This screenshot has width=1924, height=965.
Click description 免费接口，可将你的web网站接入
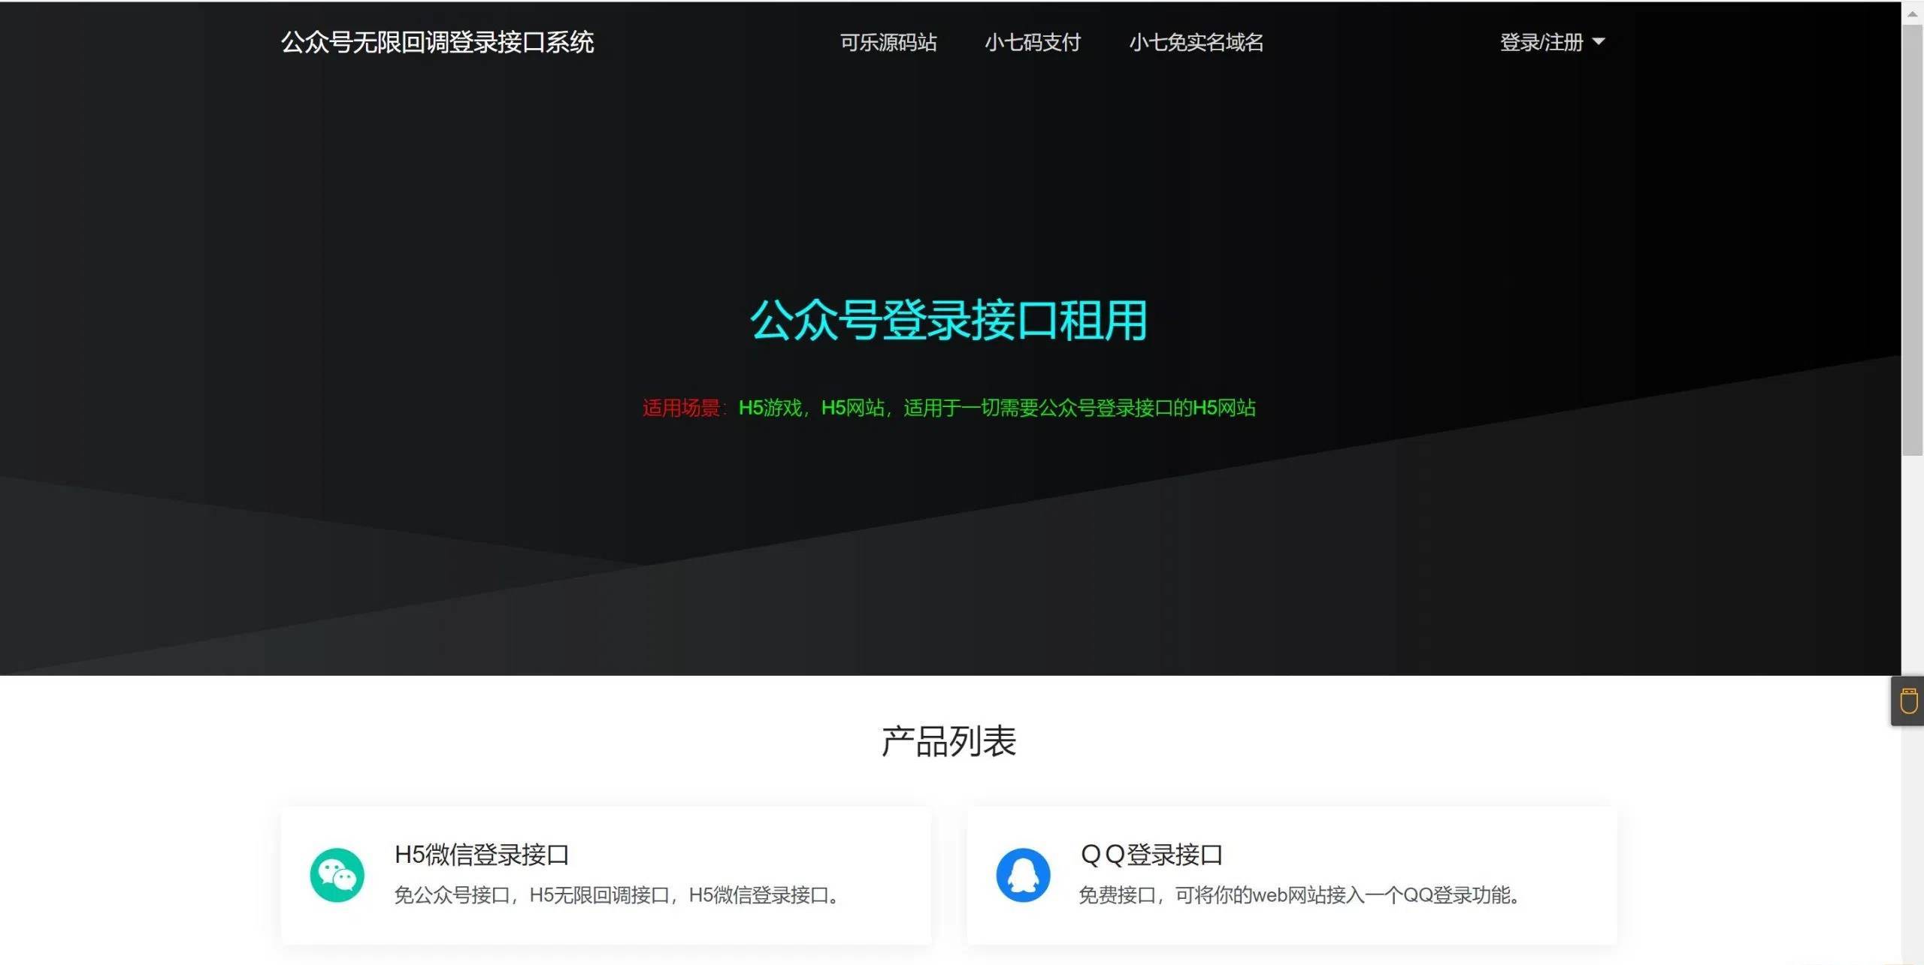coord(1299,894)
